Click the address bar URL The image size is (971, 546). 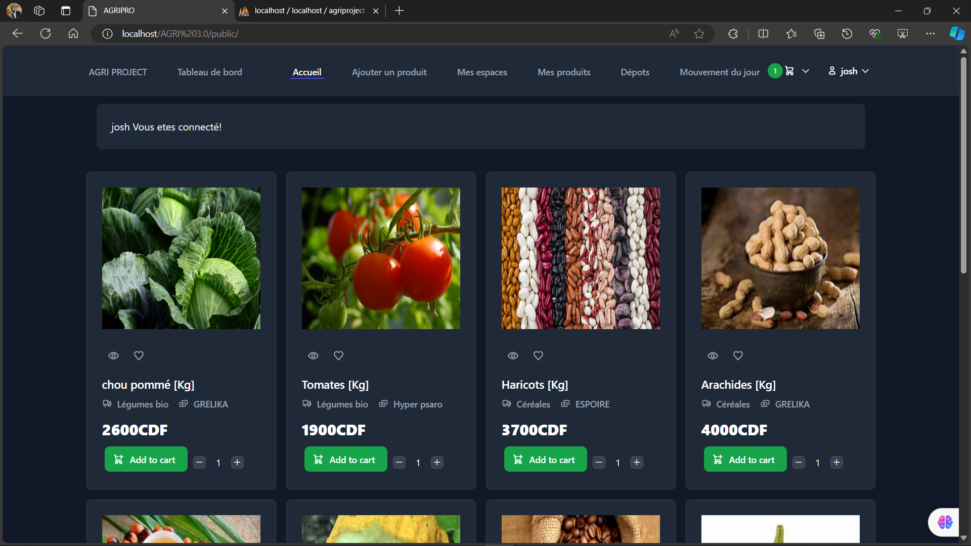[180, 34]
